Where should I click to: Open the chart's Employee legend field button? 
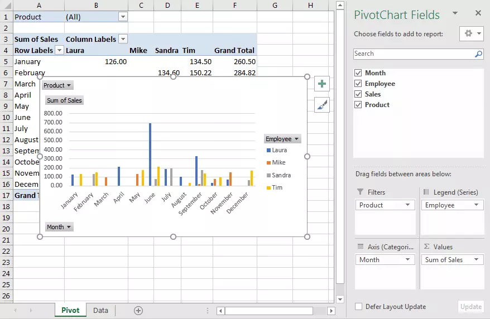282,139
